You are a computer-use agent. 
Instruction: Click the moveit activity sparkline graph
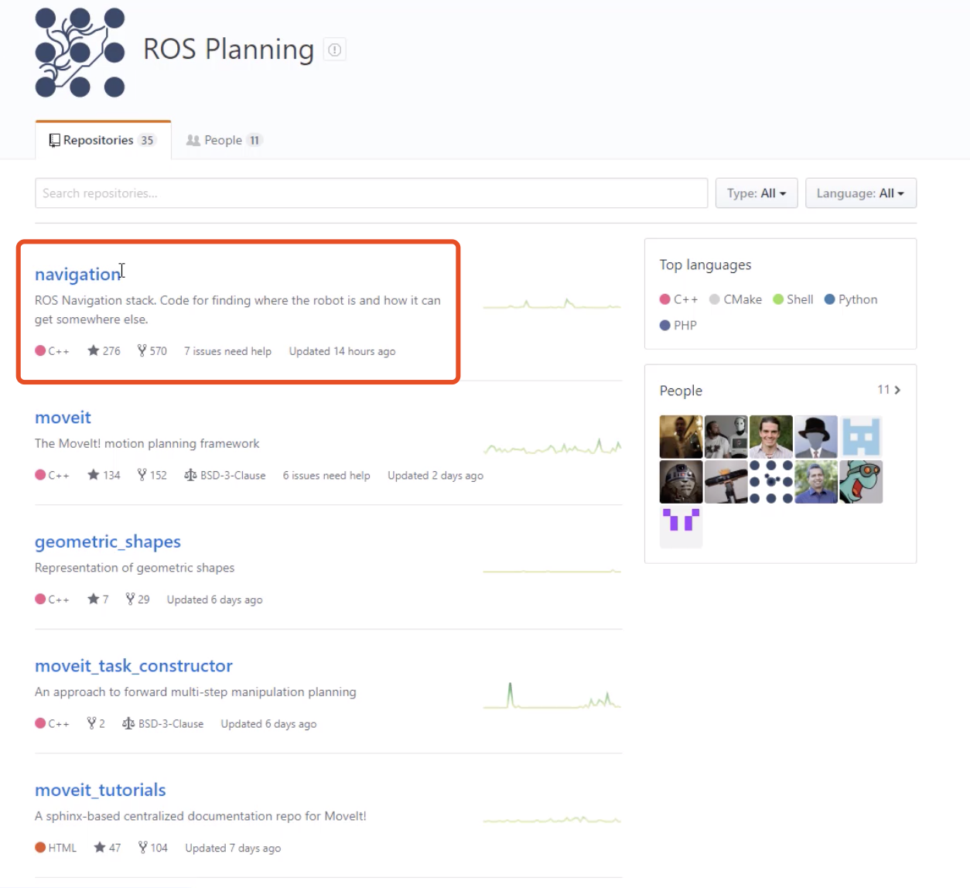pos(552,446)
